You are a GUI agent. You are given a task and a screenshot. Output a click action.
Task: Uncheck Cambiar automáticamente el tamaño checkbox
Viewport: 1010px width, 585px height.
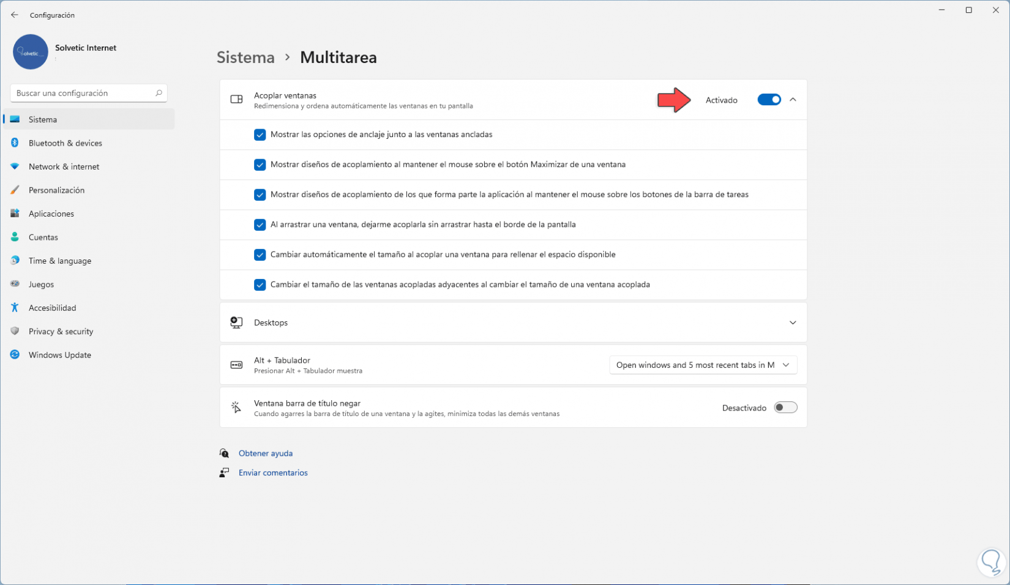coord(260,255)
